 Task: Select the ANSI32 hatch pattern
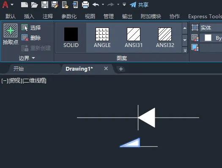(x=165, y=38)
